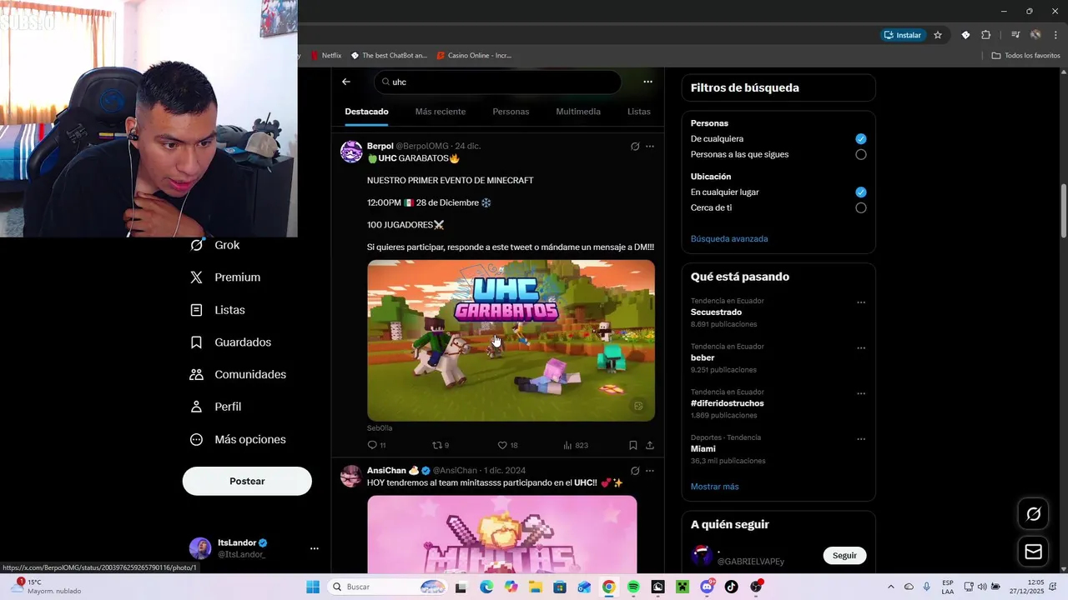Open TikTok from the taskbar
Image resolution: width=1068 pixels, height=600 pixels.
click(732, 587)
